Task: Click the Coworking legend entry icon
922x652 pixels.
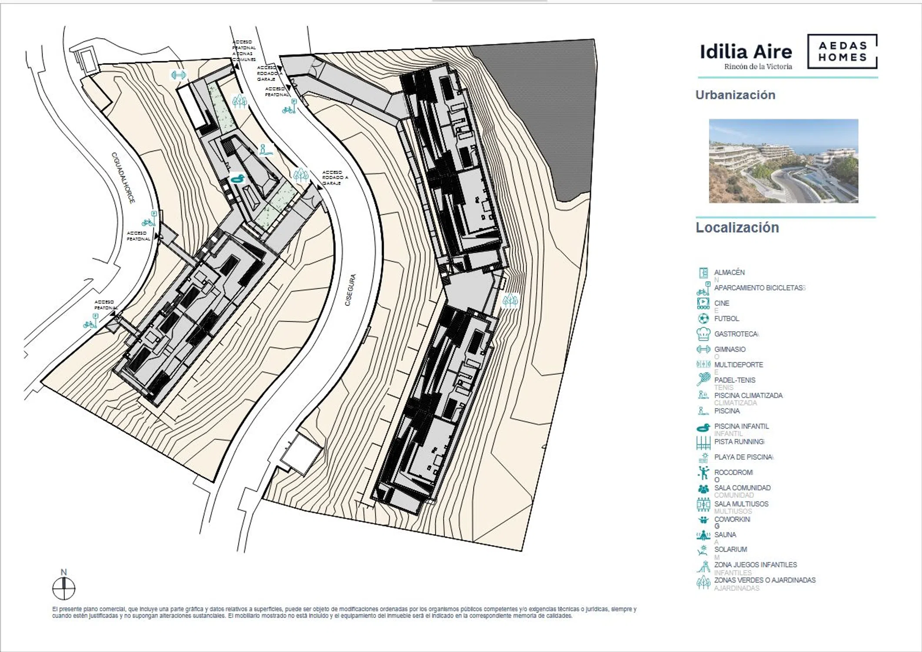Action: 703,520
